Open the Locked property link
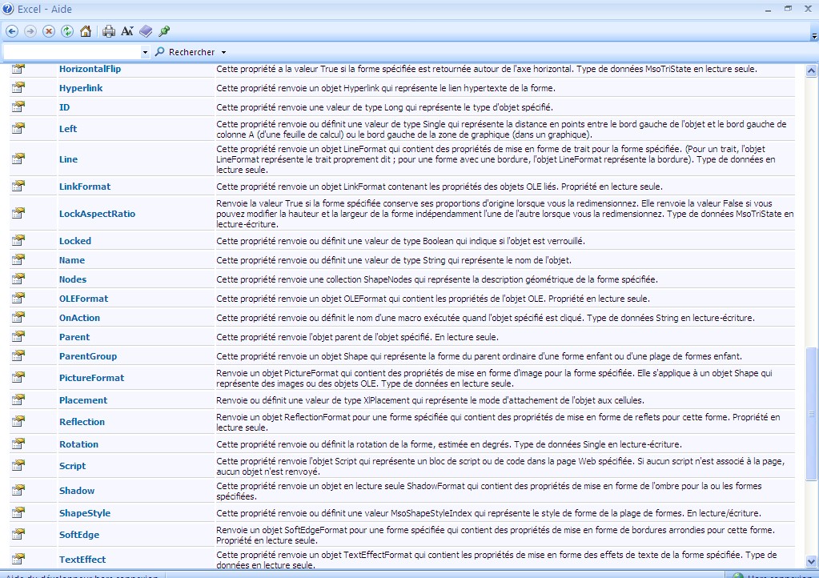This screenshot has width=819, height=578. (75, 241)
